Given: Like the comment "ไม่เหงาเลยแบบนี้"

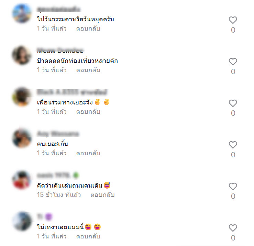Looking at the screenshot, I should (x=233, y=228).
